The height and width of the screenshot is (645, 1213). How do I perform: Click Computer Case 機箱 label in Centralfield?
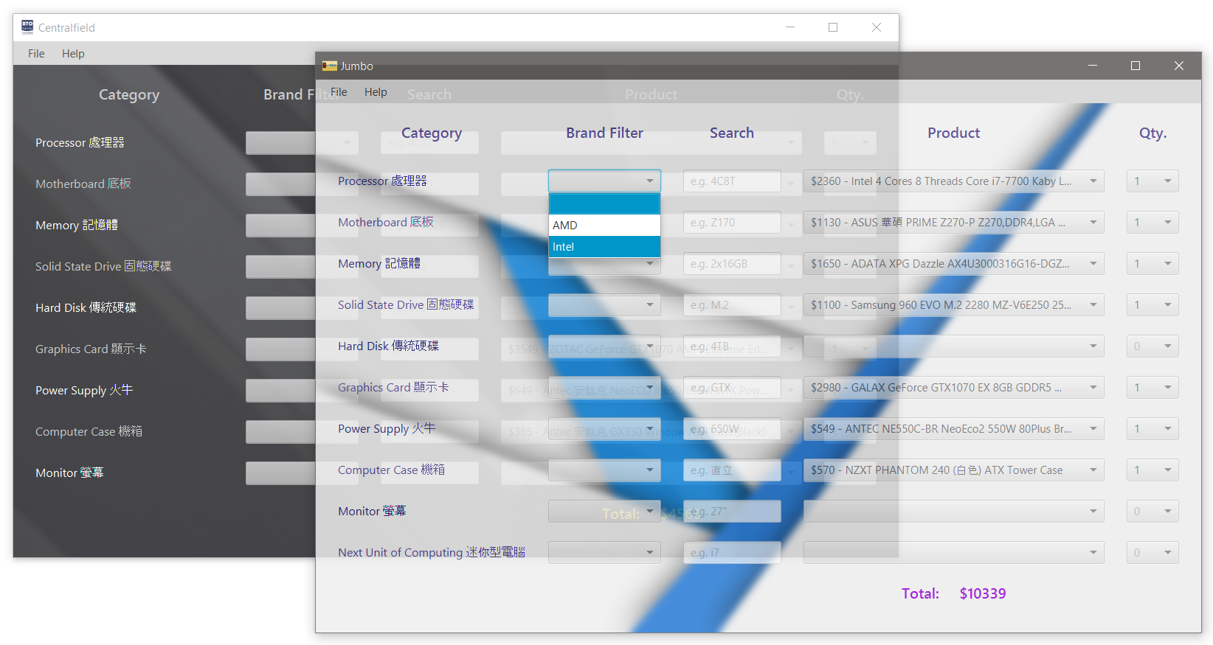[89, 432]
